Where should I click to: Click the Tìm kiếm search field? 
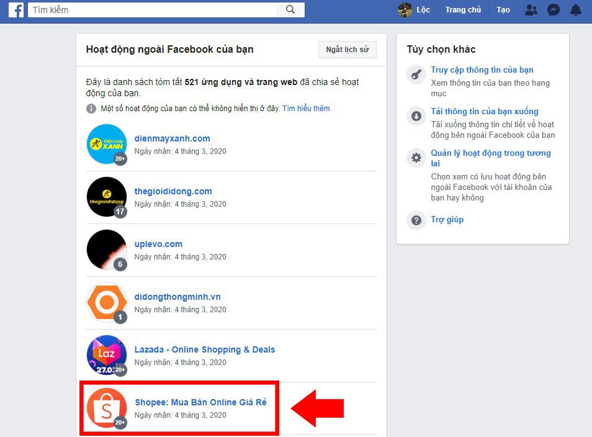pos(152,10)
